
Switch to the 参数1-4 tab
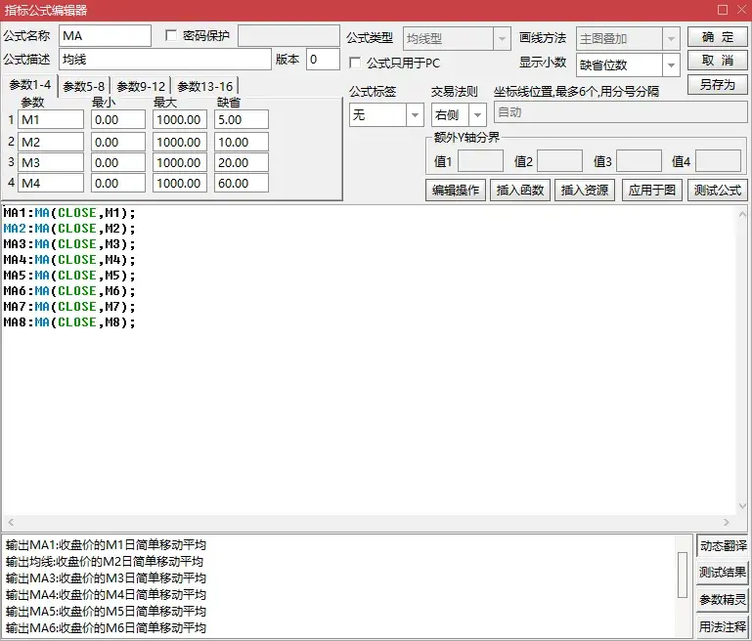coord(29,85)
